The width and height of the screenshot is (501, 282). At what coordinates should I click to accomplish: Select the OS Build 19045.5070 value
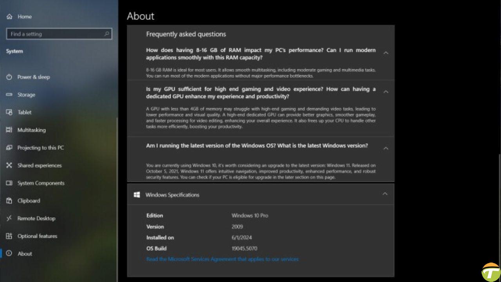(244, 249)
